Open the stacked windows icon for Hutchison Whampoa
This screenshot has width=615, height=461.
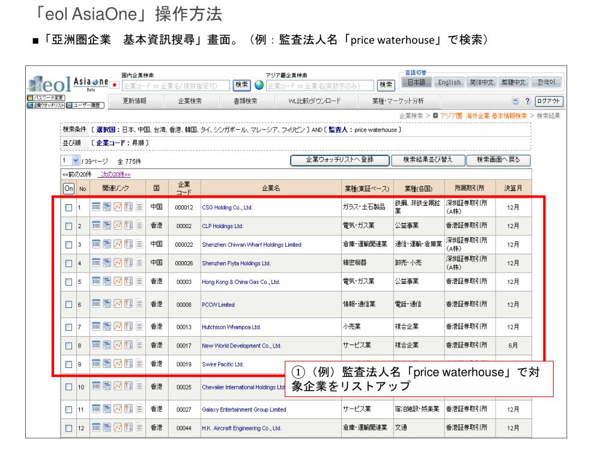pos(107,326)
